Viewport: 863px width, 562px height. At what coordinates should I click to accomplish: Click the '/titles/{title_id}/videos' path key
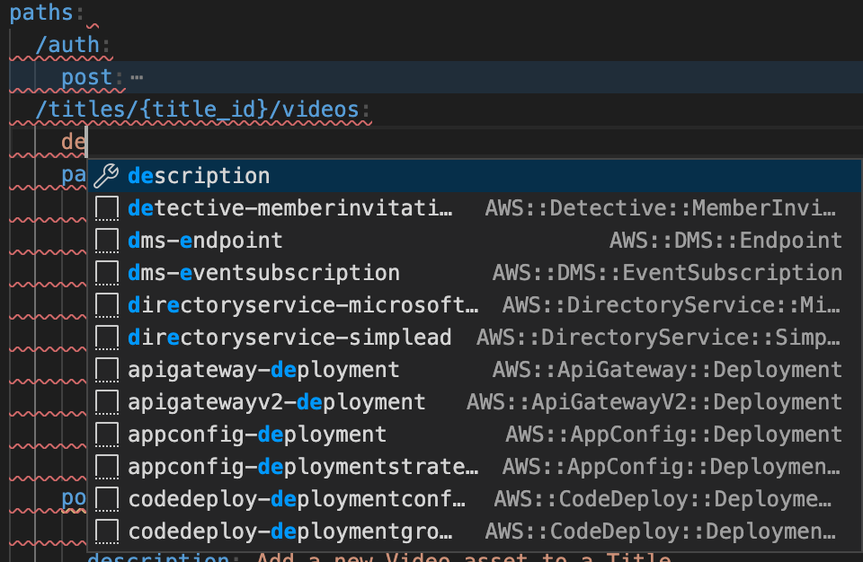click(x=197, y=110)
